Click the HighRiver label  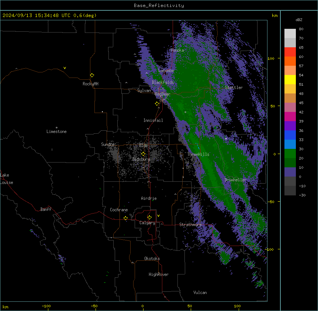[x=159, y=274]
